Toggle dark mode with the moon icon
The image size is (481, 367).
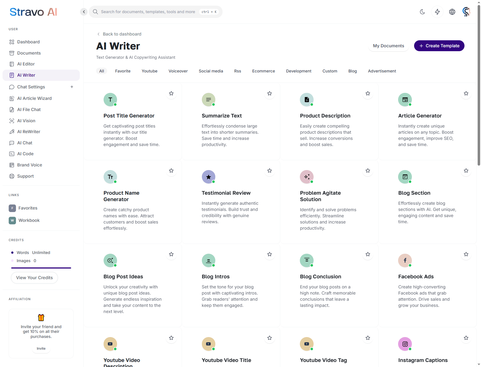tap(422, 12)
